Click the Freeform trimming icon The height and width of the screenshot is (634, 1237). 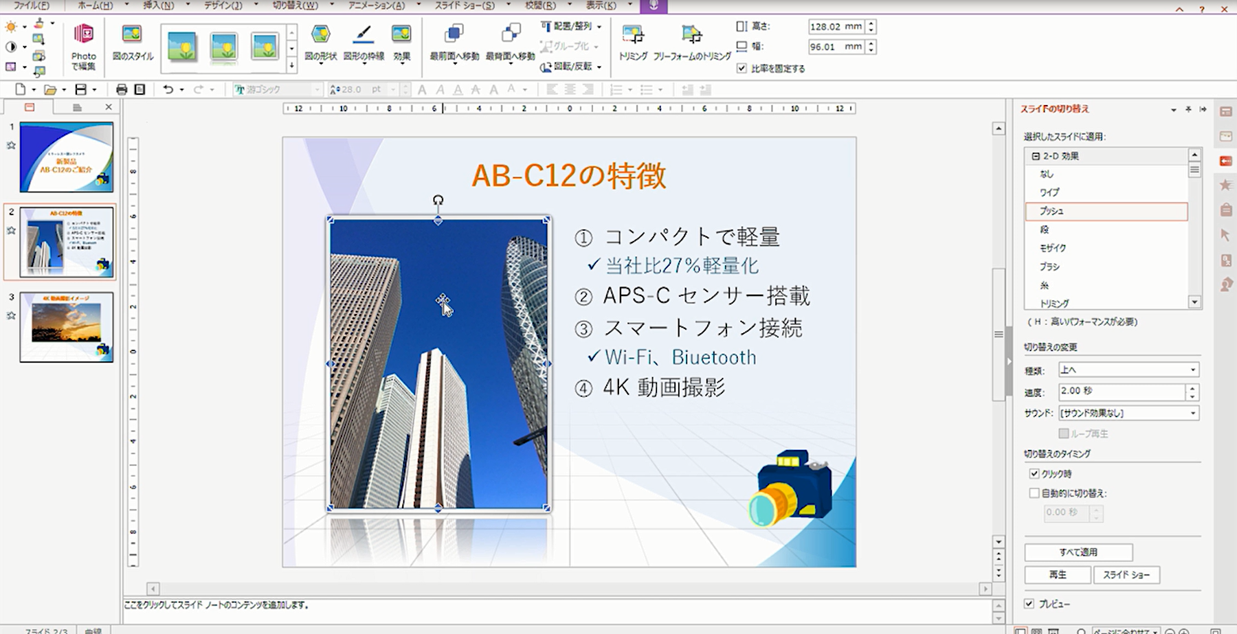pos(691,34)
